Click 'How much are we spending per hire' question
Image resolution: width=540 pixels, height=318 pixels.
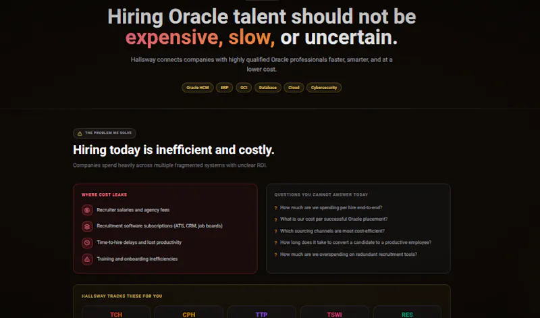click(x=331, y=207)
